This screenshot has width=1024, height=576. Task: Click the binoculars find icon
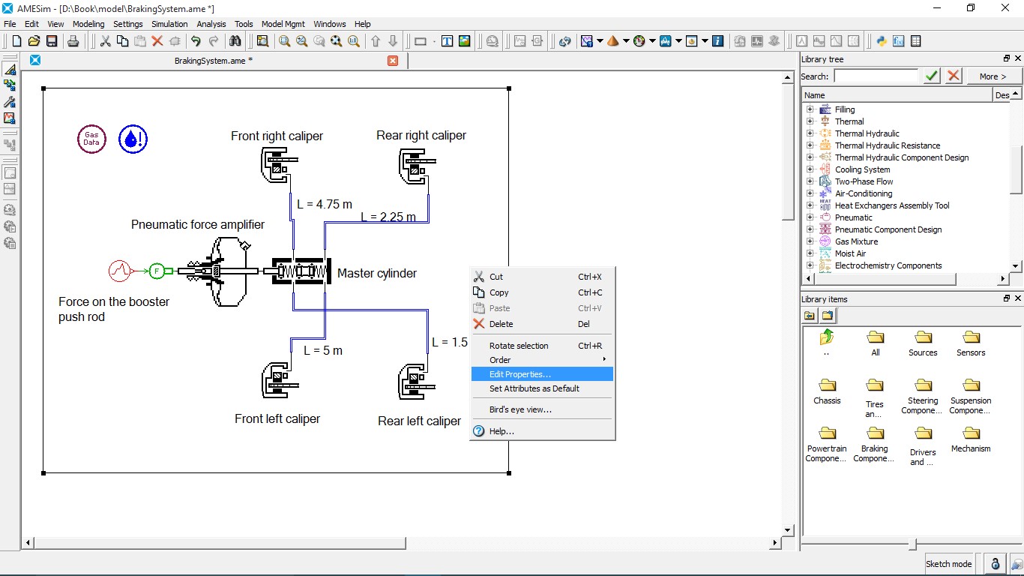tap(235, 41)
